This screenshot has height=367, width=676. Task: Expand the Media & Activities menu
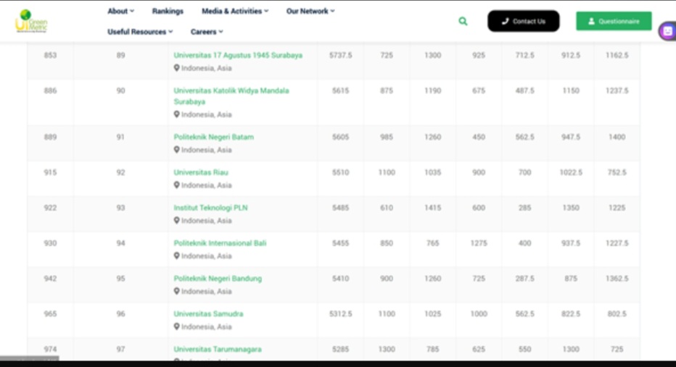tap(234, 11)
